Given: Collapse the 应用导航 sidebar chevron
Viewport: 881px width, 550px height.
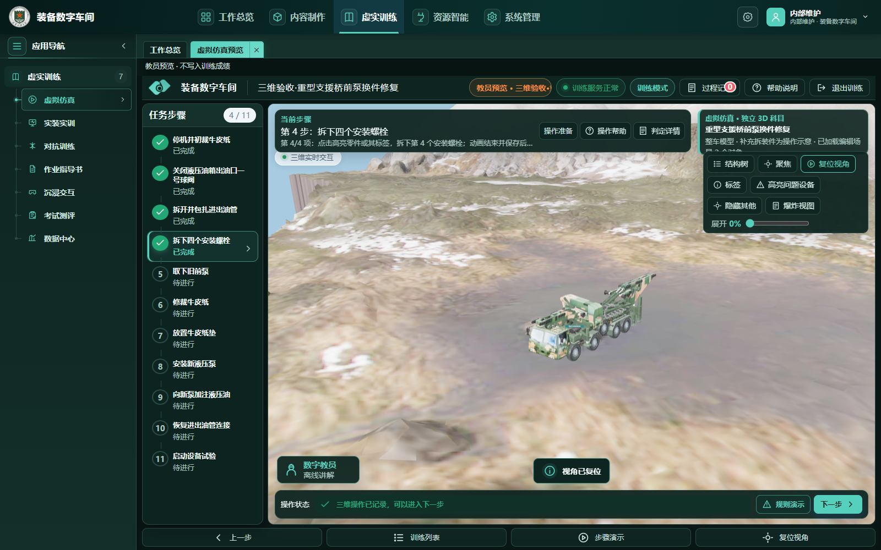Looking at the screenshot, I should click(x=123, y=46).
